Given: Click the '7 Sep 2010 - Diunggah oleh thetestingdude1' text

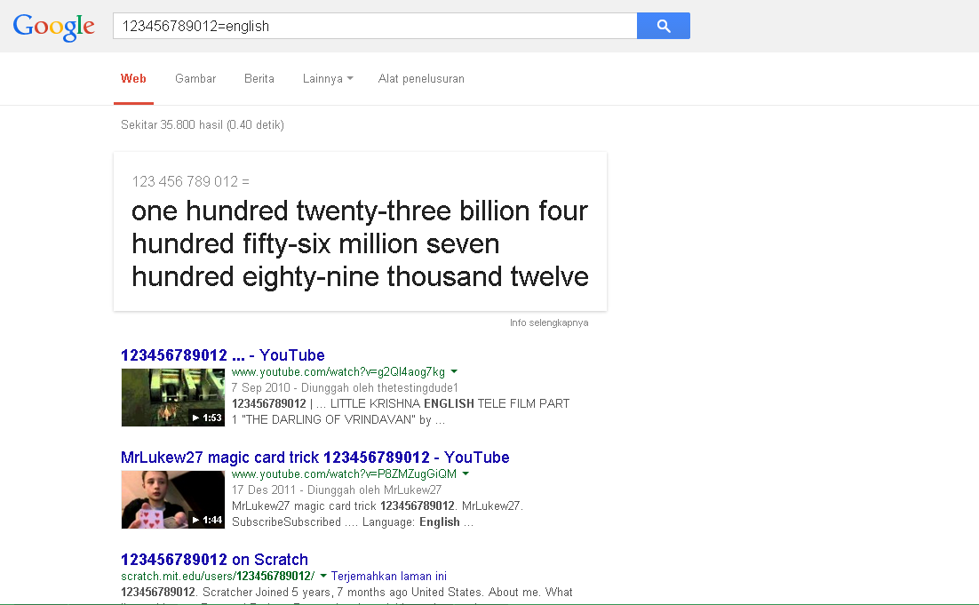Looking at the screenshot, I should [x=345, y=387].
